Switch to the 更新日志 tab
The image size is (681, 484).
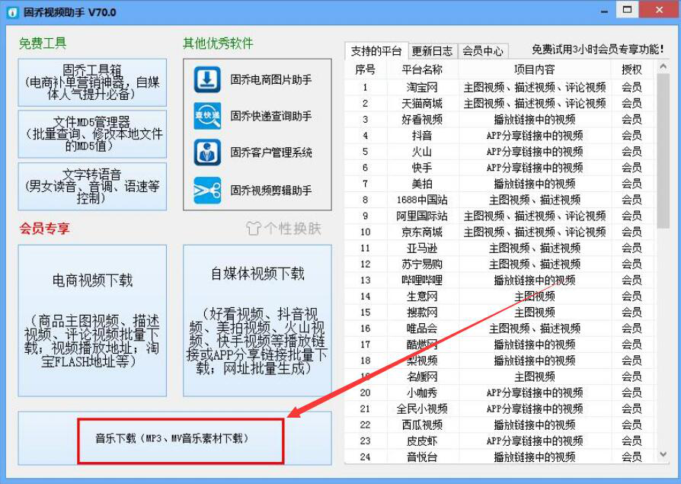432,51
